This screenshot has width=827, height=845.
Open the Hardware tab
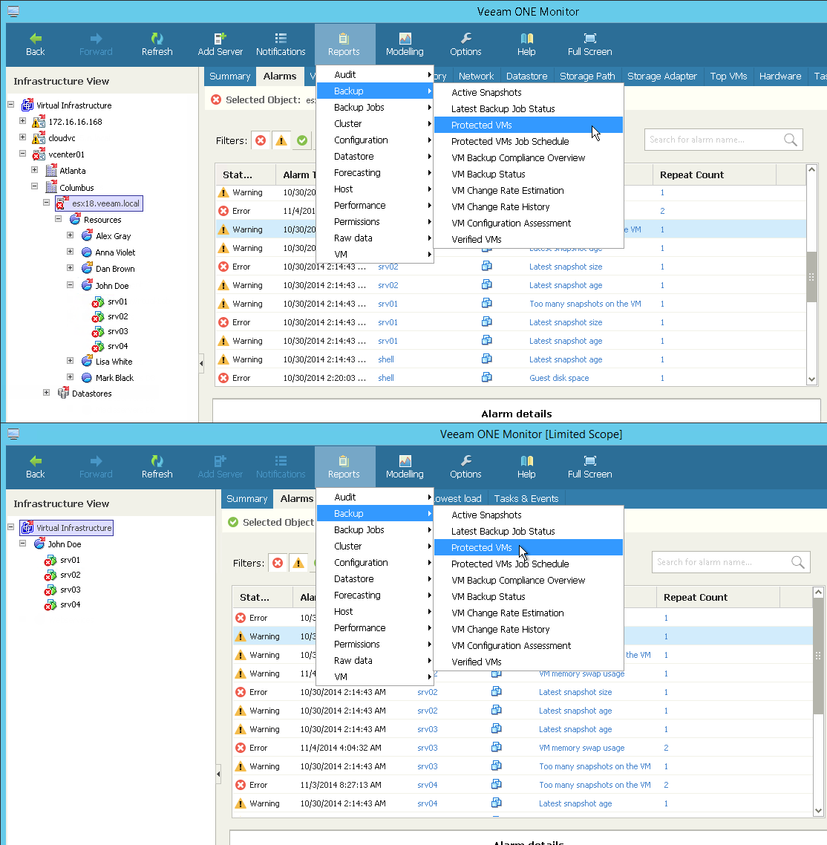click(780, 76)
